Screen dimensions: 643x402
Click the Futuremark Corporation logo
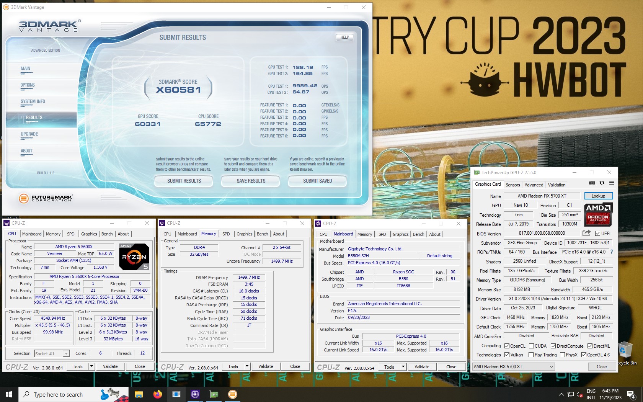(x=46, y=198)
